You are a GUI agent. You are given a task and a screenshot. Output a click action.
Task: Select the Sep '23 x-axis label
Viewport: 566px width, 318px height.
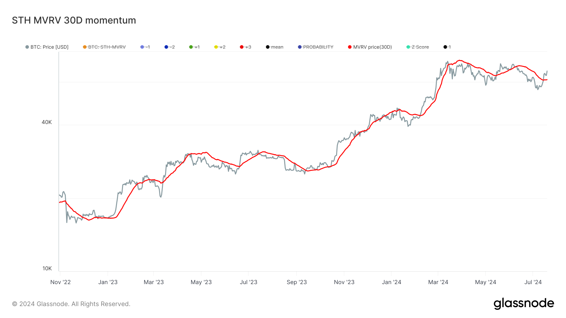coord(297,282)
